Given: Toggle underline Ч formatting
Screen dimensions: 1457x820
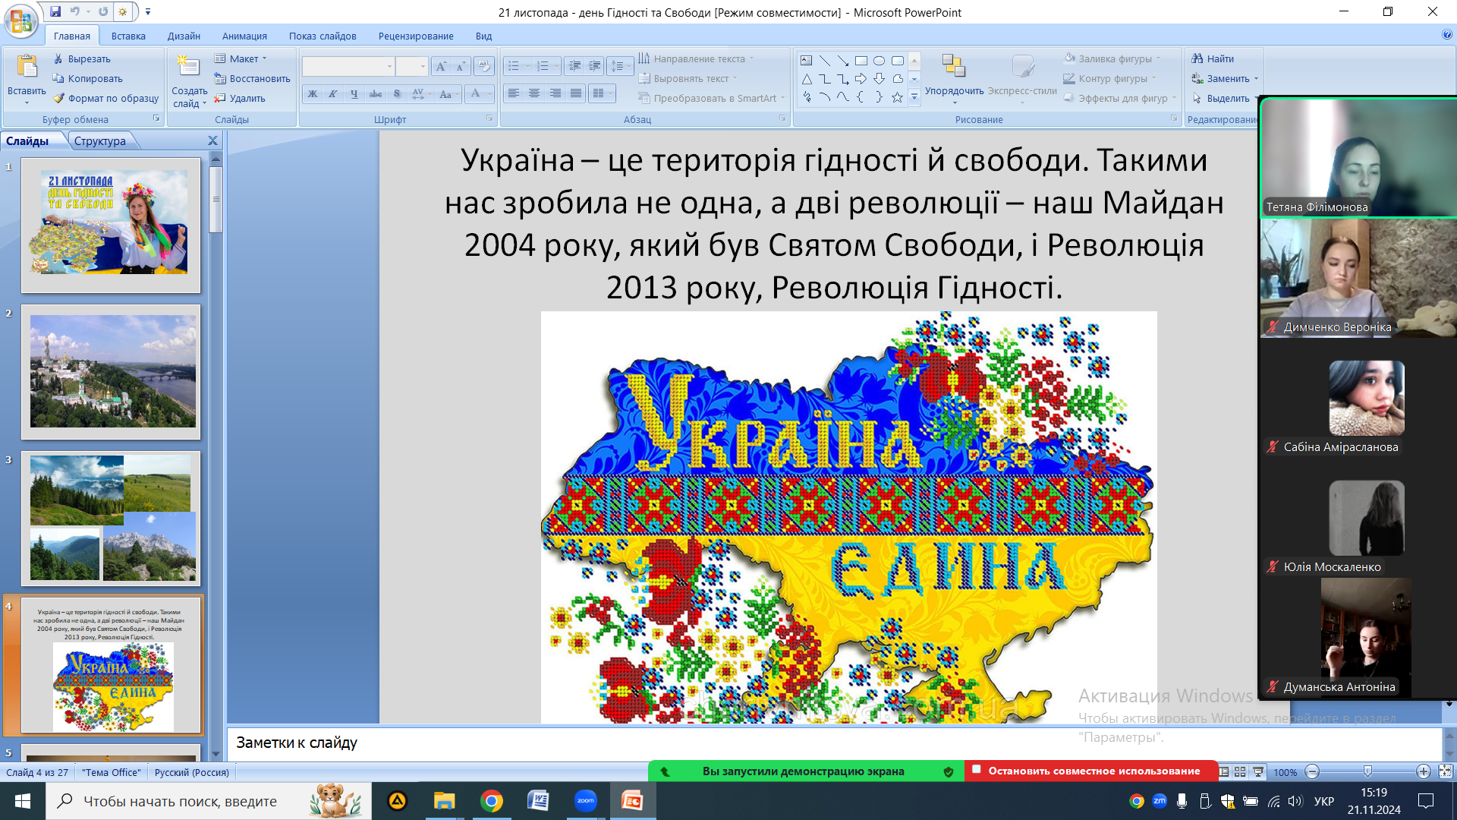Looking at the screenshot, I should point(354,93).
